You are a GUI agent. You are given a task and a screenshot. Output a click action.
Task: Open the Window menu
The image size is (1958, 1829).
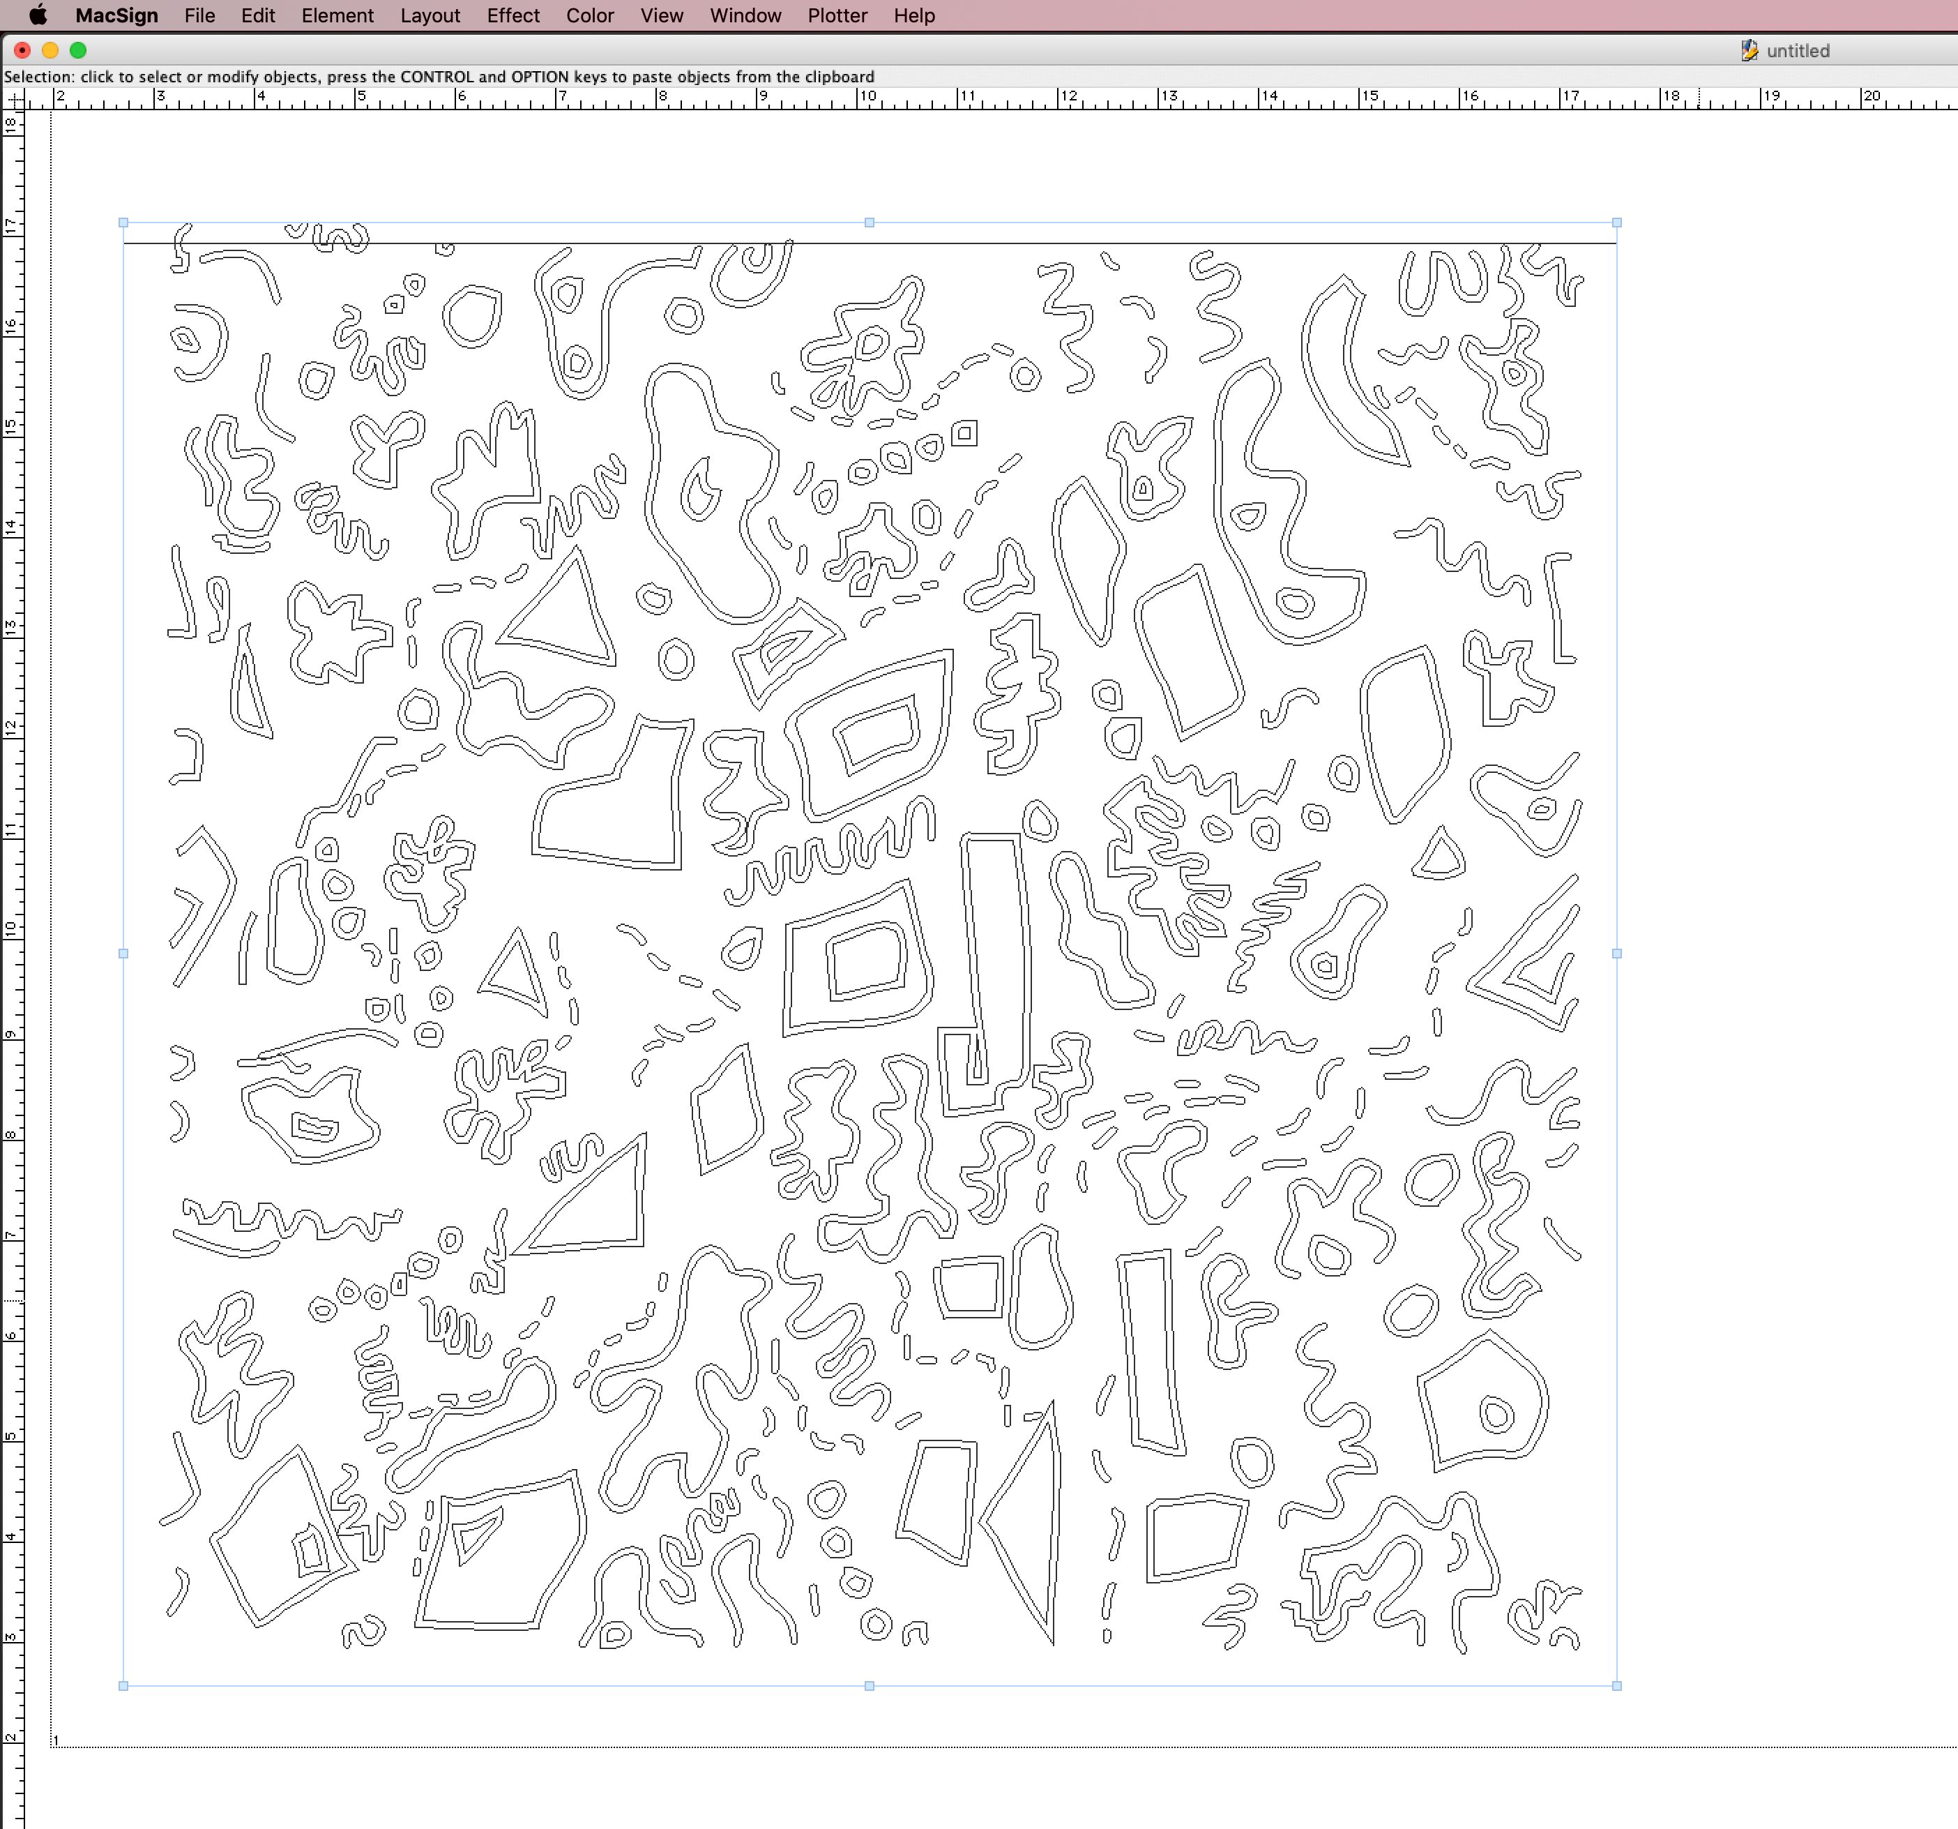745,16
